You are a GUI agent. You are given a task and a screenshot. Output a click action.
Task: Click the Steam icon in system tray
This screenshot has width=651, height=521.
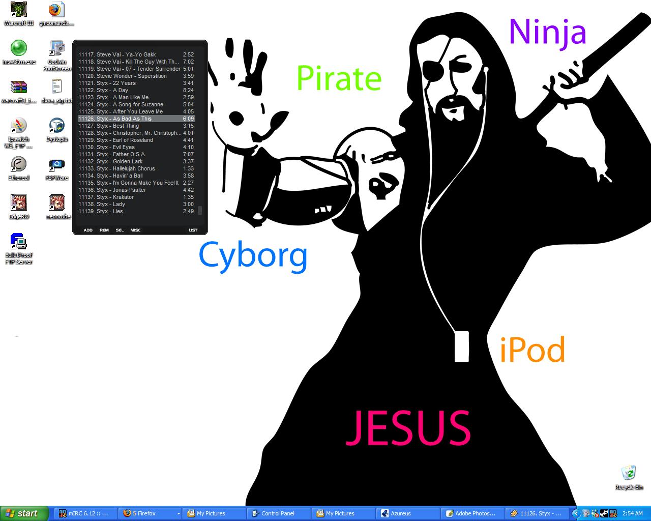(604, 513)
